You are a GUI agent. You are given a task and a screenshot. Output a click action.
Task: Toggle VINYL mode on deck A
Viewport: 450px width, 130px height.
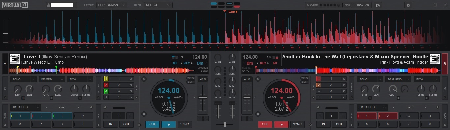191,78
